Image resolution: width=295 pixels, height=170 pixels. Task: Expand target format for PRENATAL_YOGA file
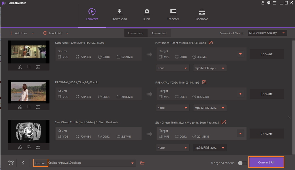(x=241, y=94)
